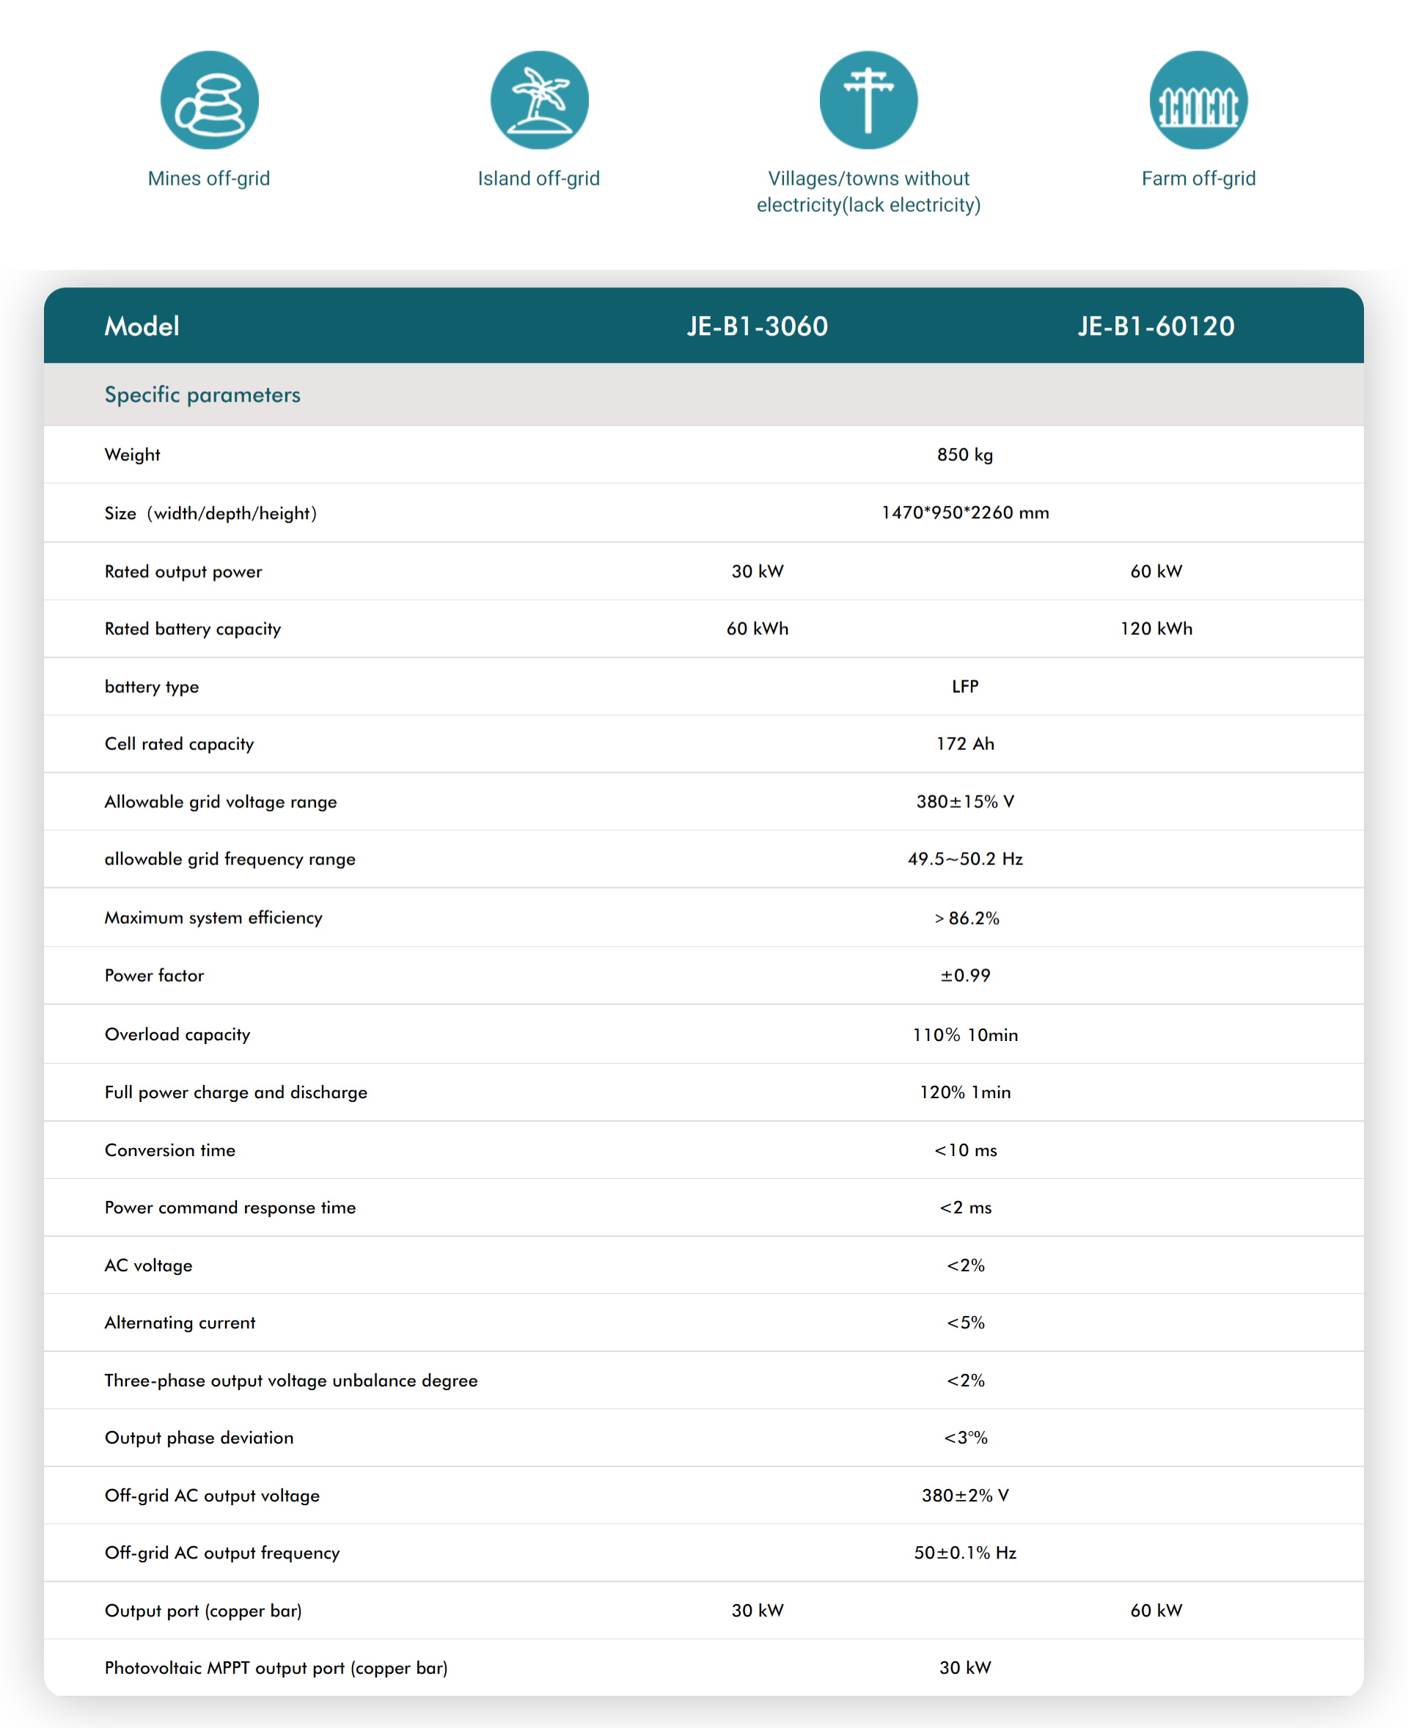1408x1728 pixels.
Task: Click the 850 kg weight value
Action: [964, 455]
